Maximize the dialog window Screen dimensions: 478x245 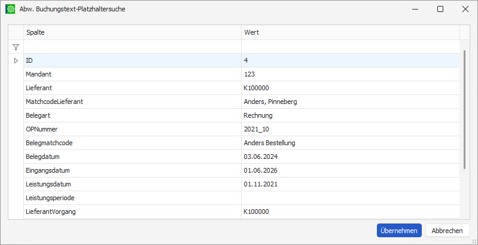440,9
